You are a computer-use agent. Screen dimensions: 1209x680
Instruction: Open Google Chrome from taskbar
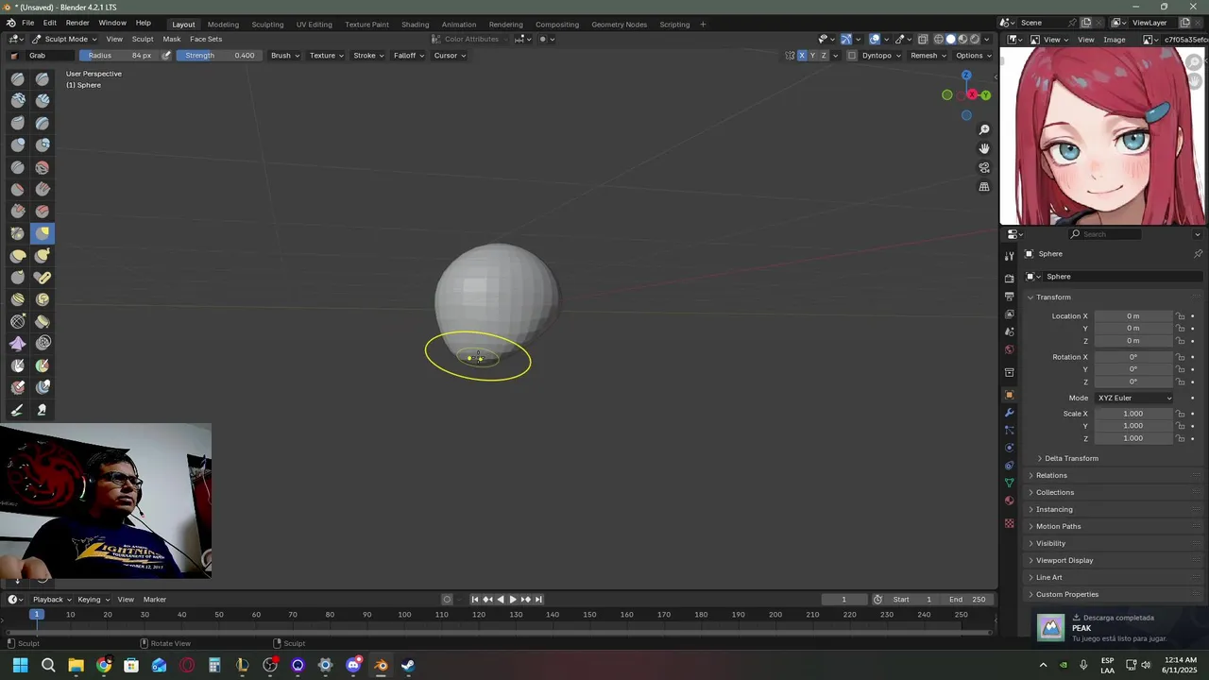tap(104, 666)
